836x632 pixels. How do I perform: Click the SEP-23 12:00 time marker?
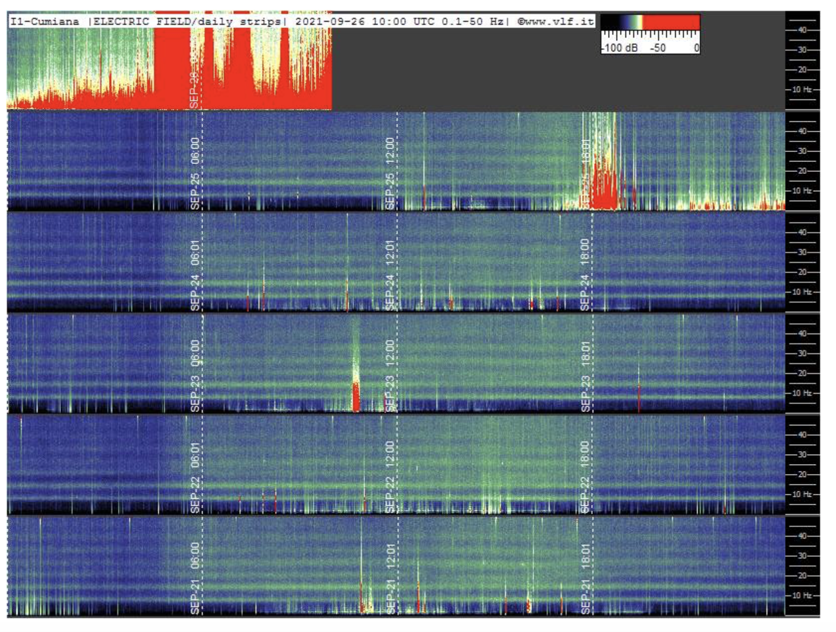click(x=390, y=376)
